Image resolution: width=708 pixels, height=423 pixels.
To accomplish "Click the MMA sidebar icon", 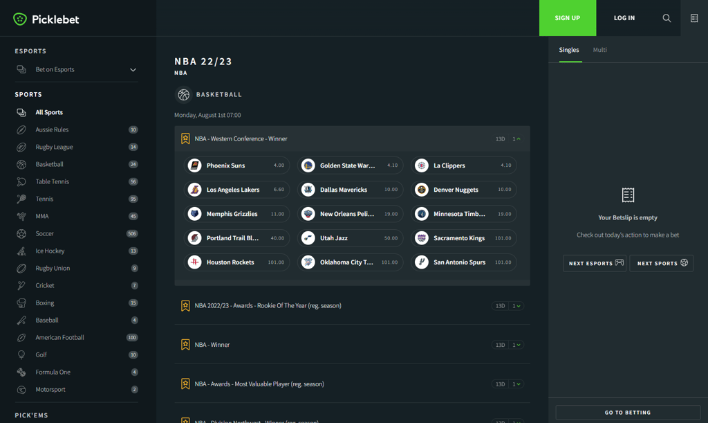I will click(21, 217).
